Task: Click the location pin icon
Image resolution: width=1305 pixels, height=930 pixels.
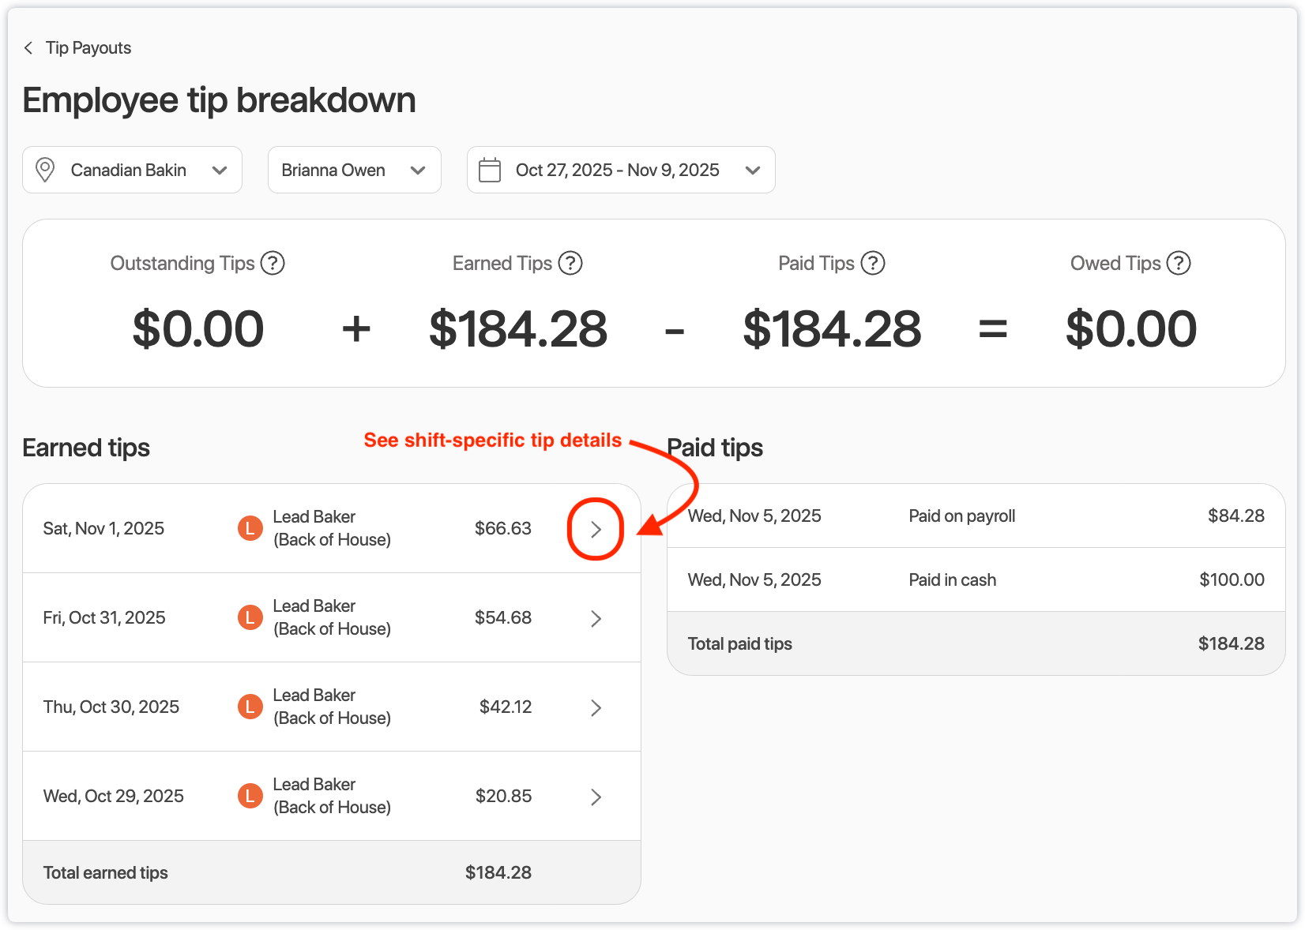Action: tap(46, 170)
